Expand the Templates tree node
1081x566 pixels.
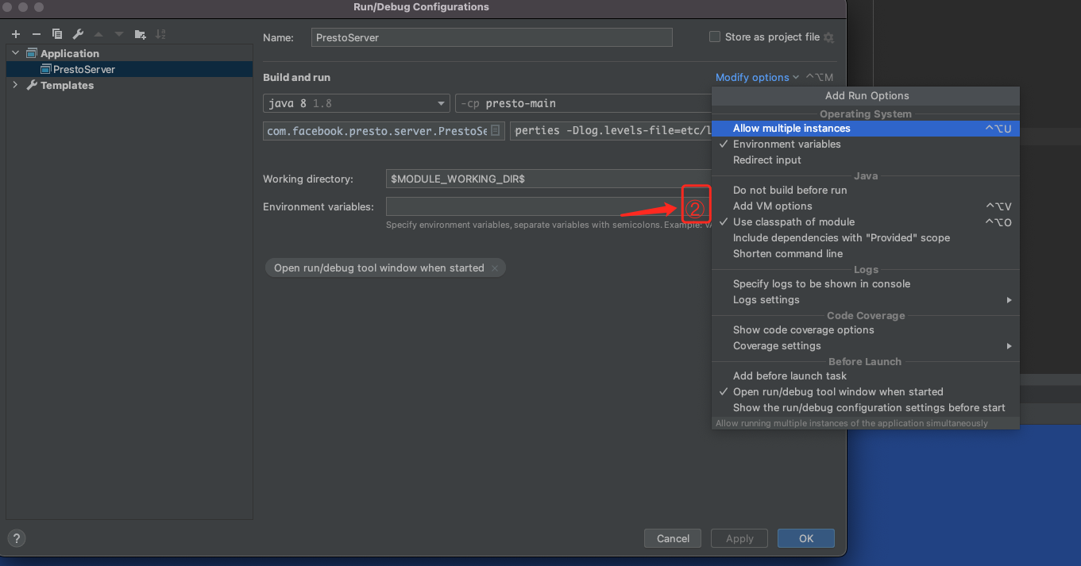(x=15, y=85)
